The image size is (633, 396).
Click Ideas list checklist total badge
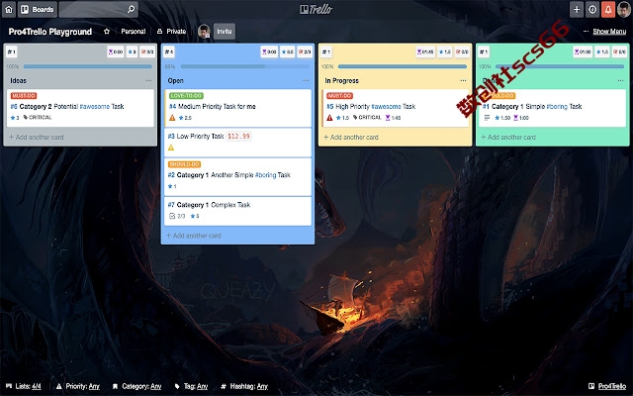click(147, 51)
